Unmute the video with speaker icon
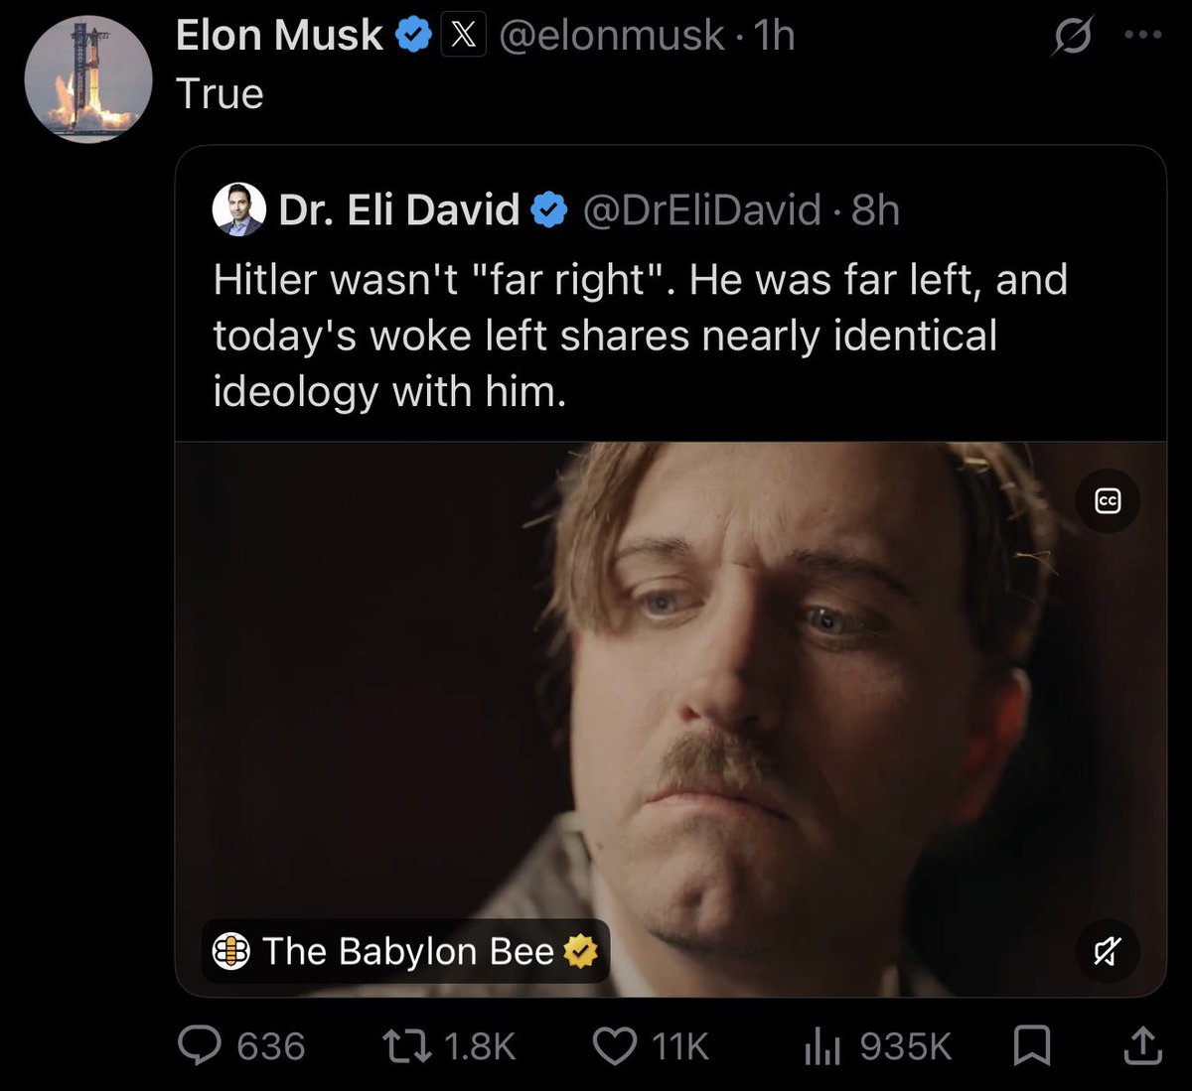1192x1091 pixels. click(1108, 951)
